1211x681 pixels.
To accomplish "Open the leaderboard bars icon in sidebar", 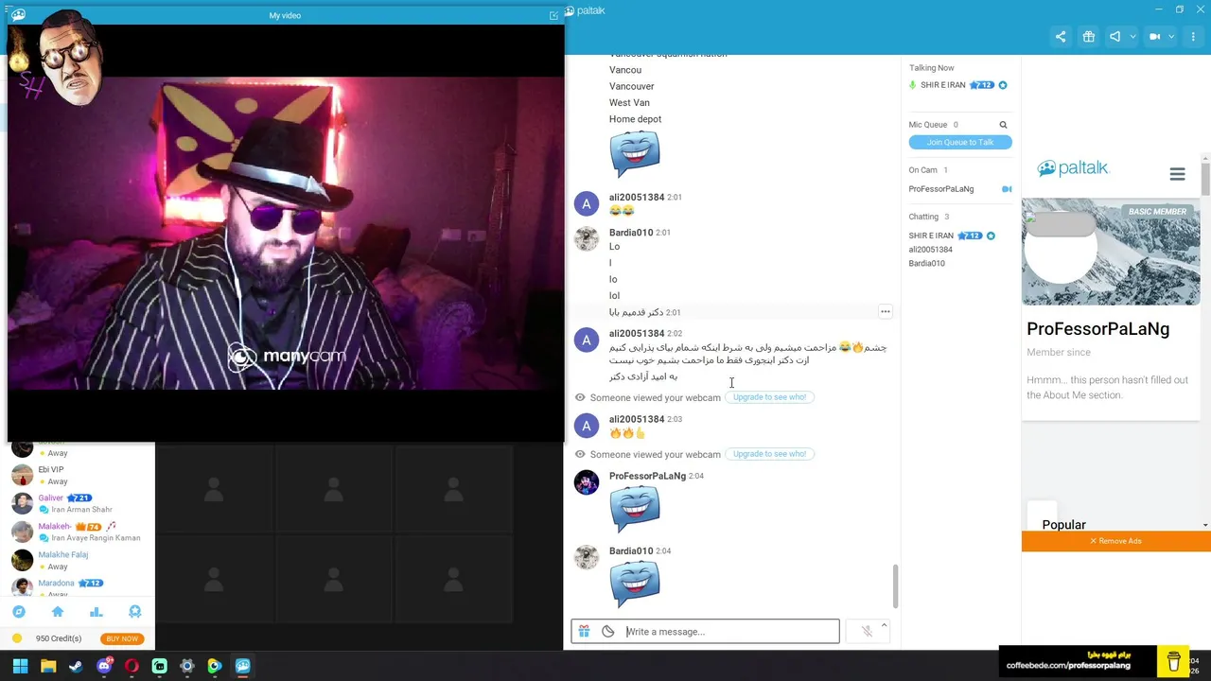I will click(x=96, y=612).
